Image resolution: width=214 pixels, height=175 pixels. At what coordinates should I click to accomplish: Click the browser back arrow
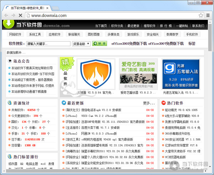click(6, 15)
